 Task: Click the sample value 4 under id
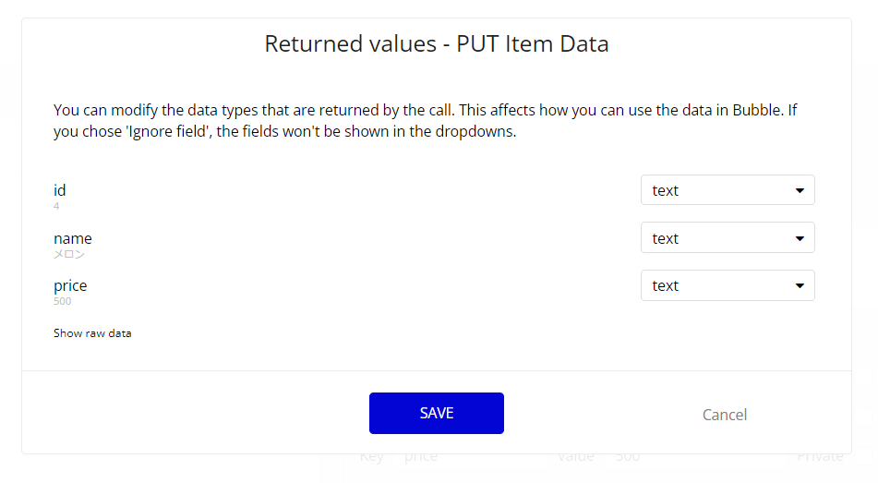click(56, 206)
